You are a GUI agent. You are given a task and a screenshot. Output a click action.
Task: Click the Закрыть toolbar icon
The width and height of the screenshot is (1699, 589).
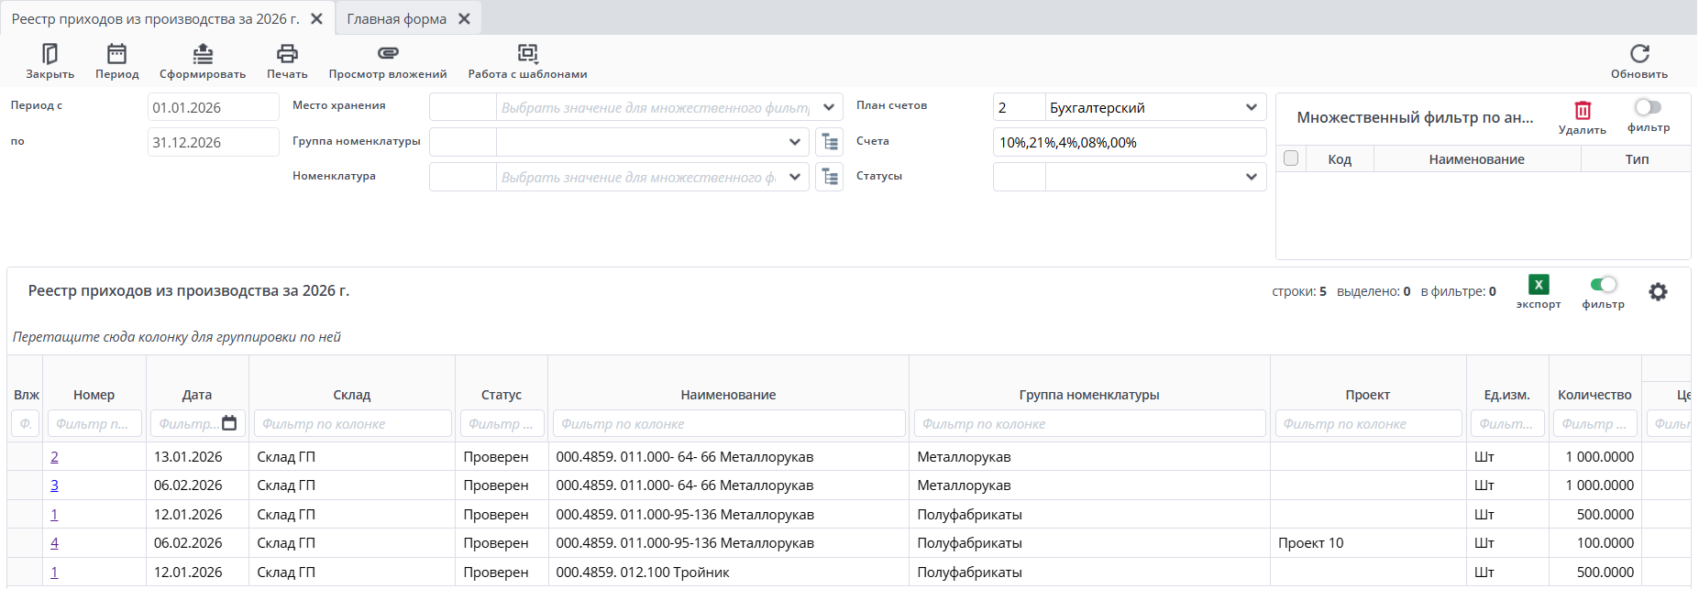[50, 55]
